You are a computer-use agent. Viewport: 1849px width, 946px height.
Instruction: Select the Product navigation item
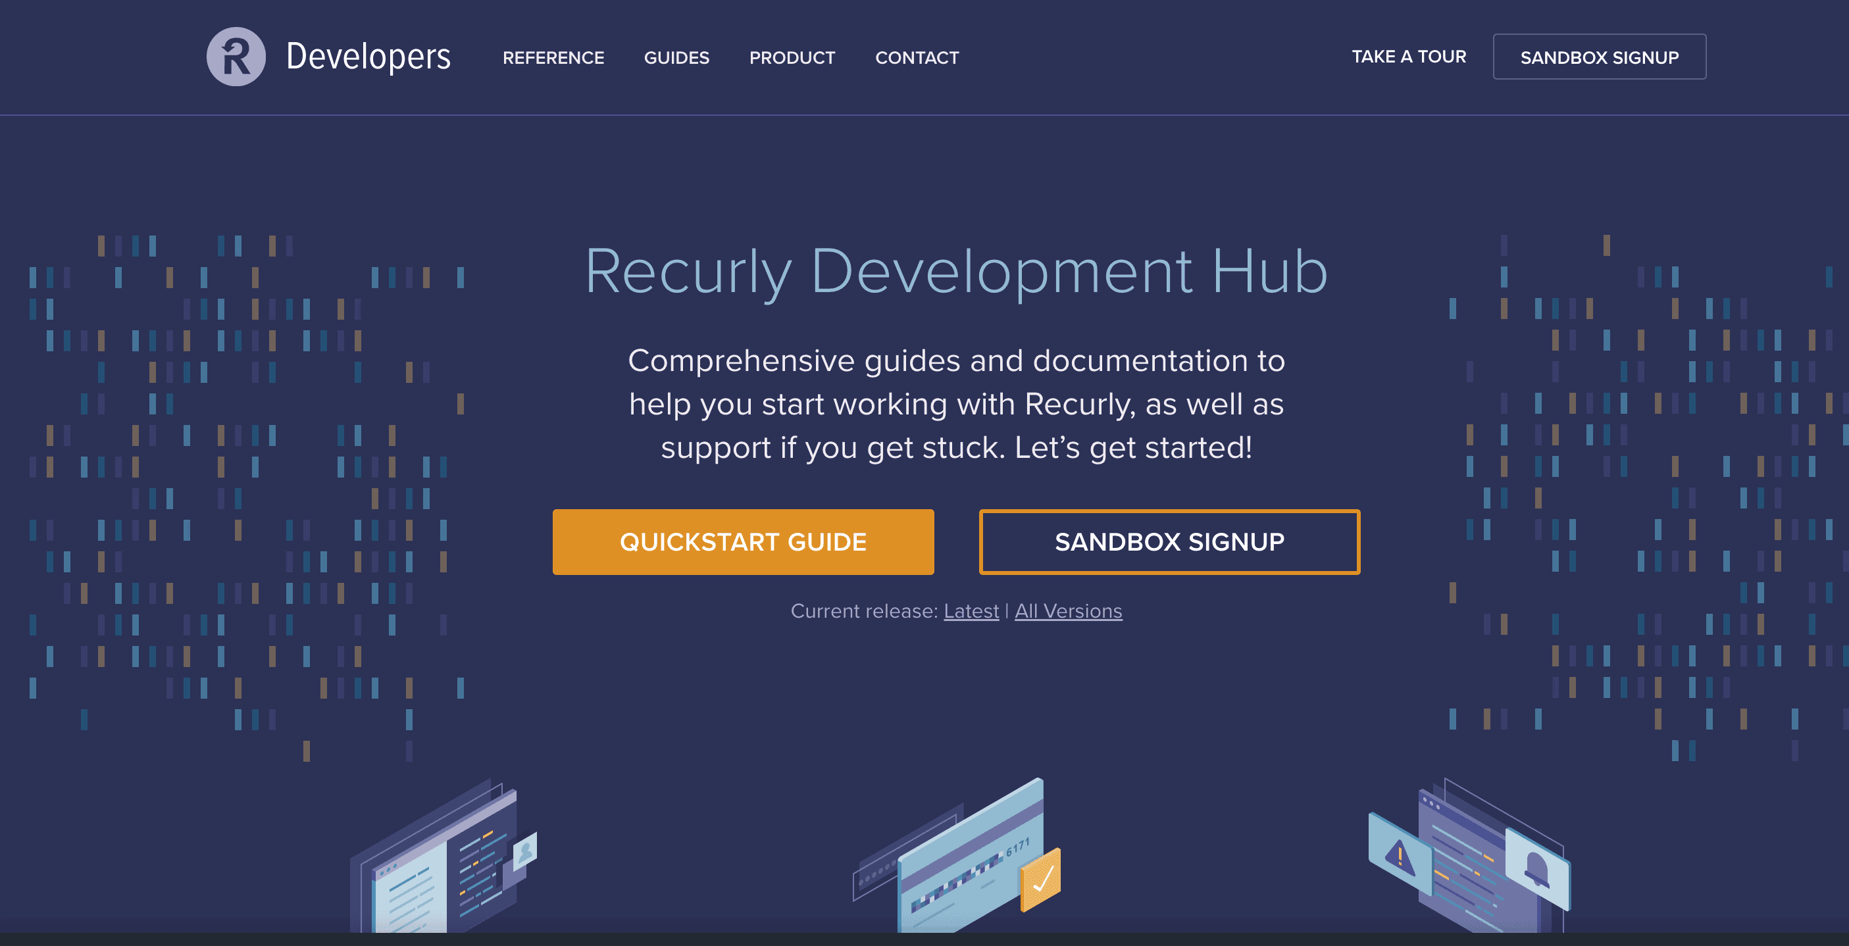pyautogui.click(x=792, y=57)
